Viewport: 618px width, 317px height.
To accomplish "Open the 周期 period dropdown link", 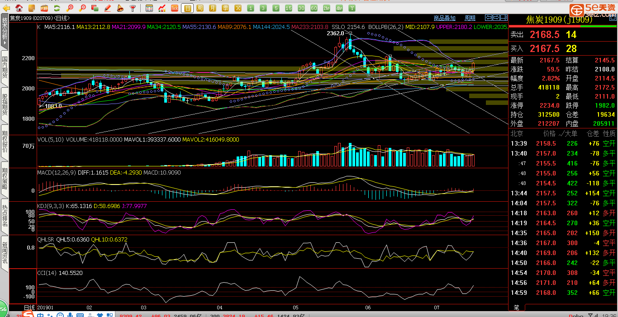I will (470, 18).
